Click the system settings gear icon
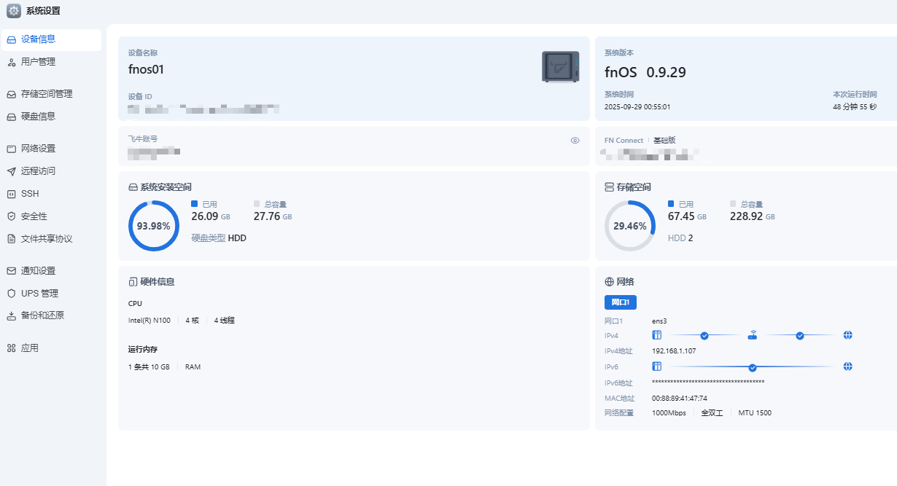897x486 pixels. [14, 11]
